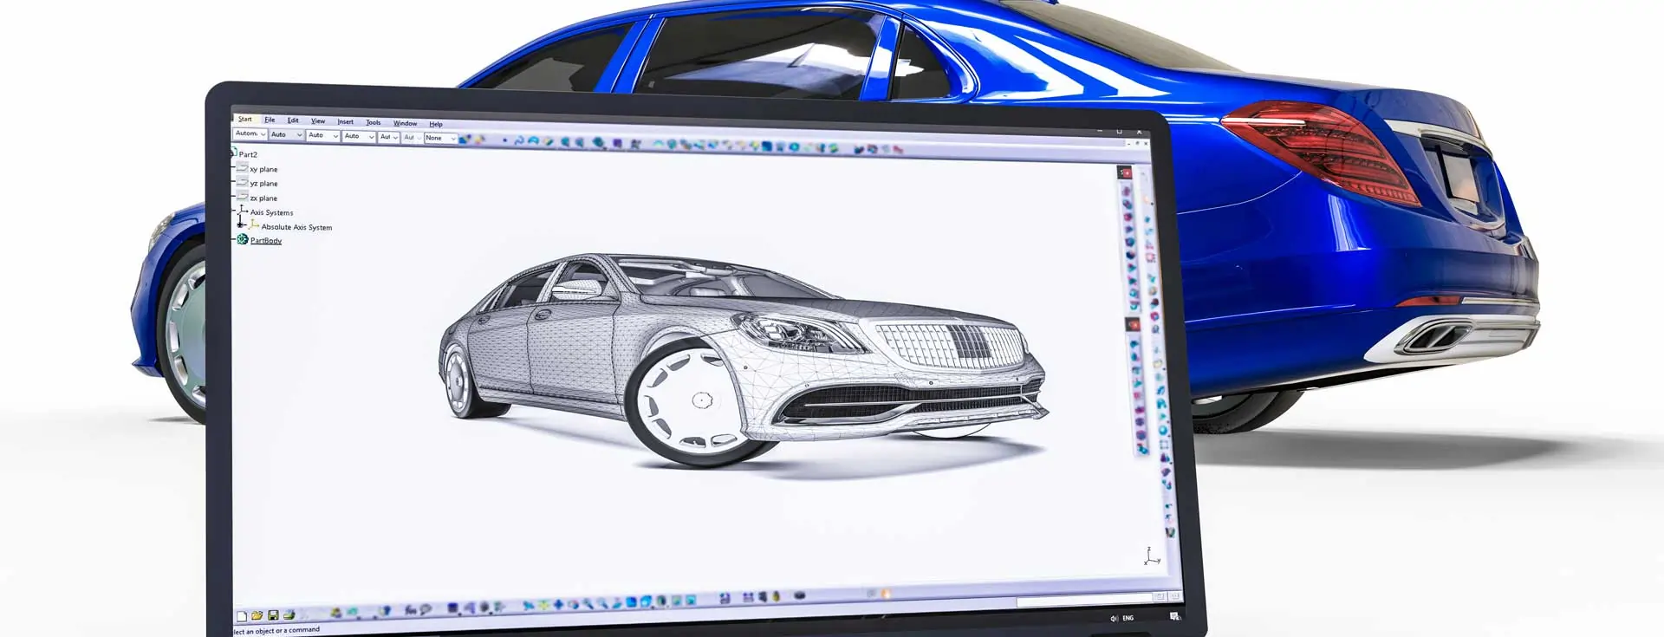The image size is (1664, 637).
Task: Select the zx plane in tree
Action: pyautogui.click(x=263, y=198)
